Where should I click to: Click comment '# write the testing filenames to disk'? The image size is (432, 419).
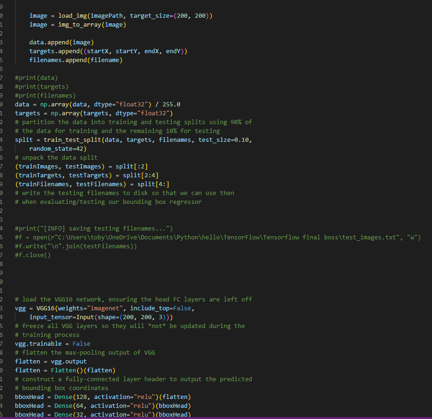tap(125, 193)
